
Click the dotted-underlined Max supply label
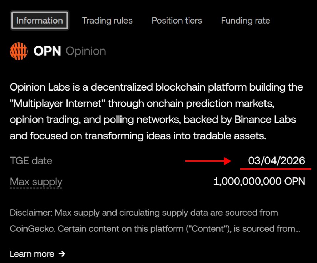(x=36, y=181)
